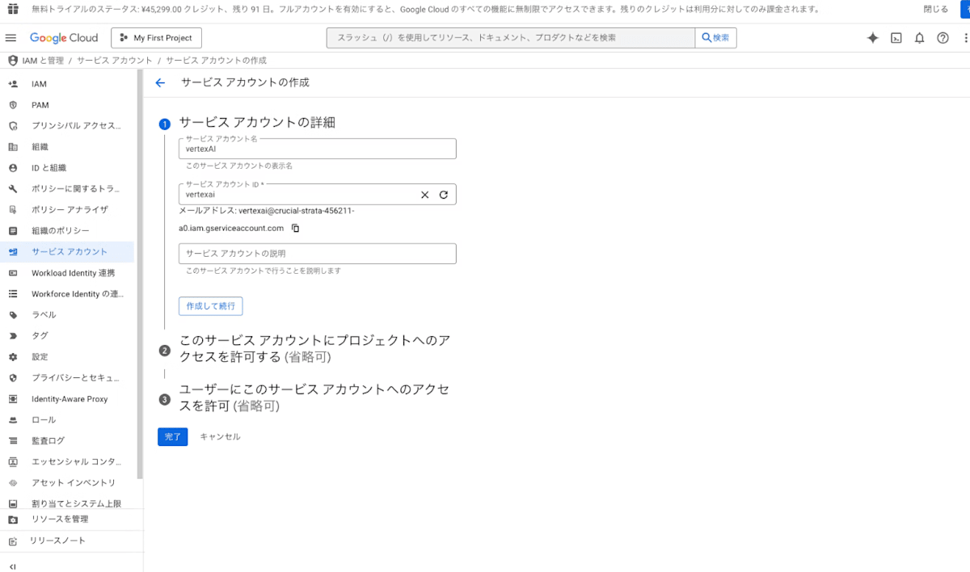Clear the service account ID with X icon
Viewport: 970px width, 572px height.
424,195
